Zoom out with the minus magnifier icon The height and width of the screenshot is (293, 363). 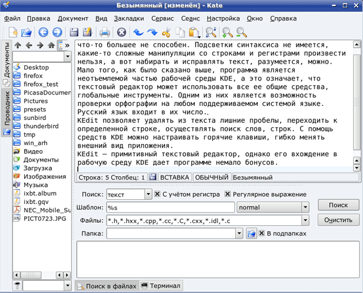[x=241, y=32]
